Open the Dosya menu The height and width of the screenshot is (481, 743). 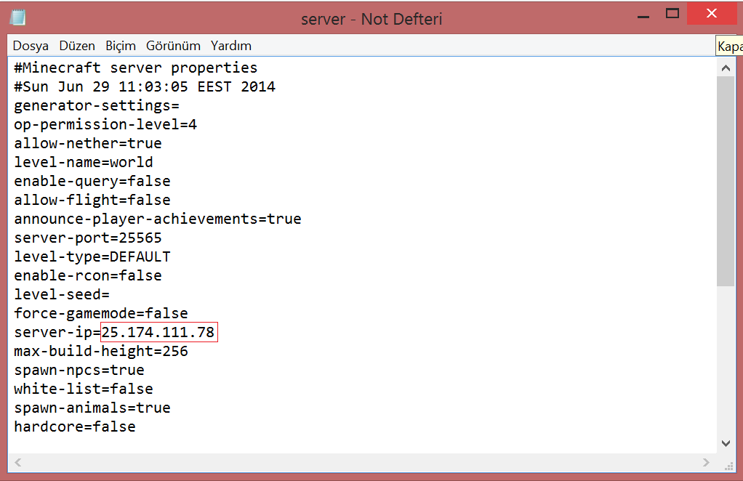click(x=31, y=46)
